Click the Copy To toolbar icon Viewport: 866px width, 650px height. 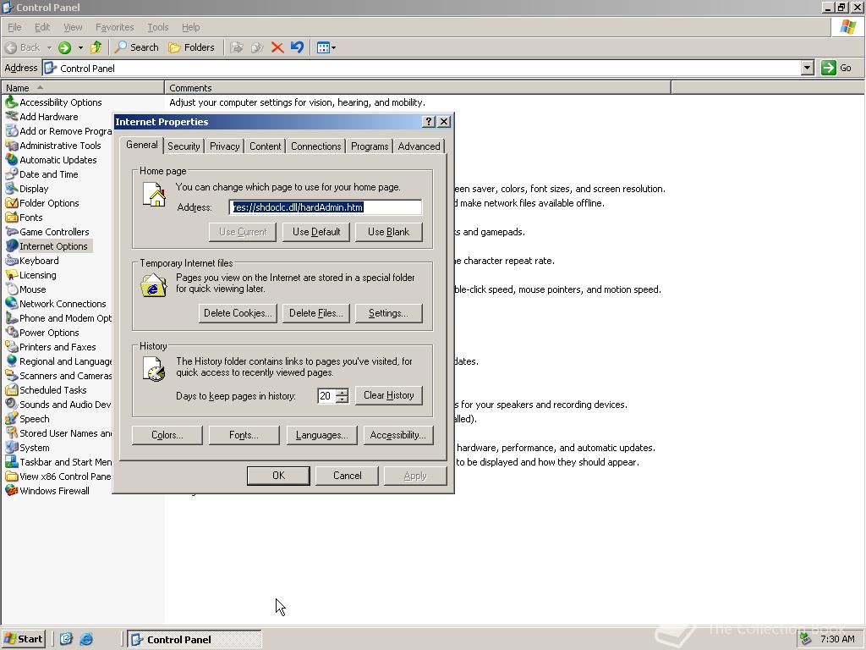pos(257,47)
